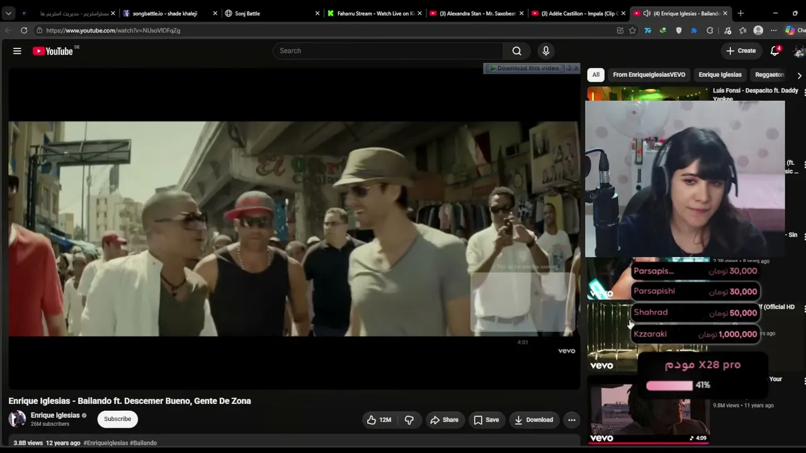The image size is (806, 453).
Task: Open the Enrique Iglesias channel name link
Action: (55, 415)
